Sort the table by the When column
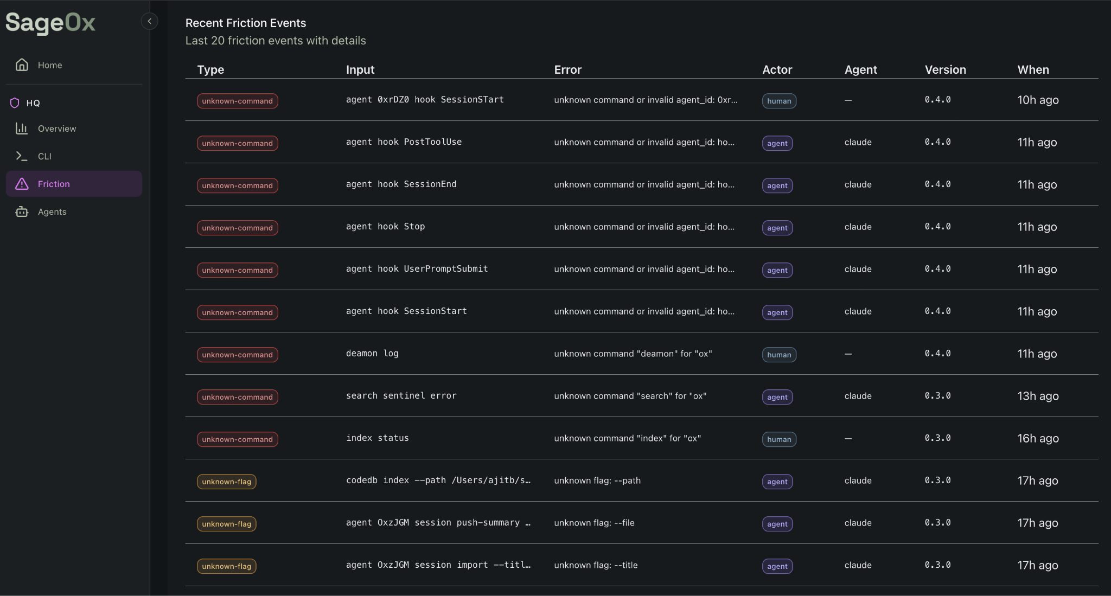Image resolution: width=1111 pixels, height=596 pixels. tap(1033, 69)
